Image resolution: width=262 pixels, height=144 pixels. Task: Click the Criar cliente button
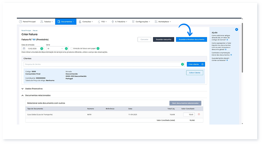[196, 64]
